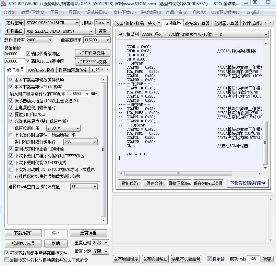This screenshot has height=266, width=276.
Task: Open 最低波特率 2400 dropdown
Action: tap(39, 40)
